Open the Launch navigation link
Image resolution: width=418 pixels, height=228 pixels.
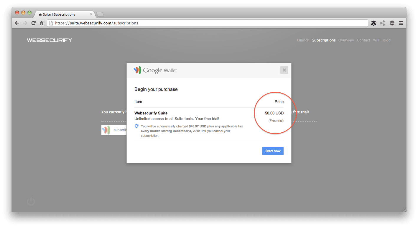(303, 40)
